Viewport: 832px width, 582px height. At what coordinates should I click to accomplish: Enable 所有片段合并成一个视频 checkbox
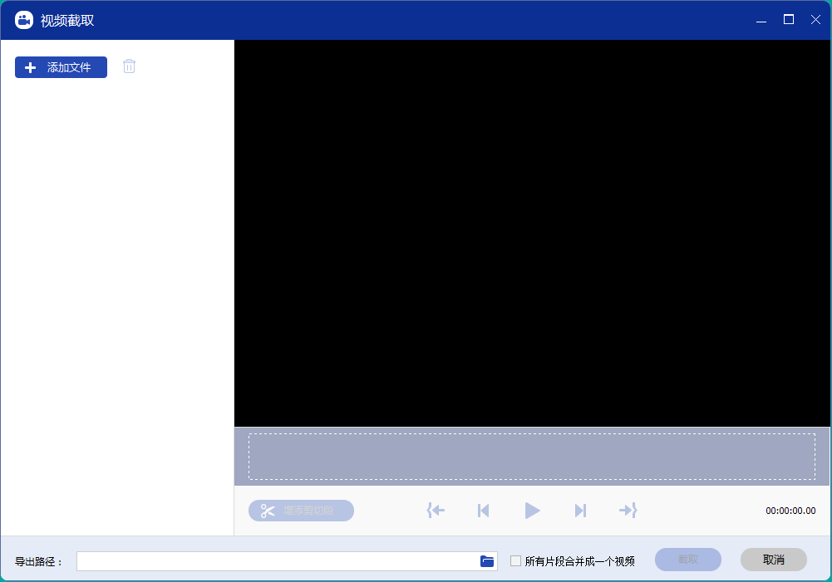pos(515,561)
